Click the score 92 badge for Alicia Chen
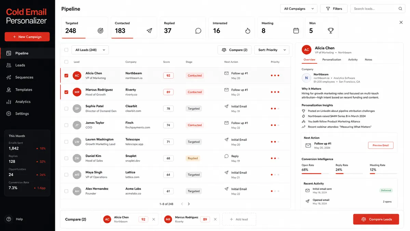Screen dimensions: 410x231 (x=168, y=76)
